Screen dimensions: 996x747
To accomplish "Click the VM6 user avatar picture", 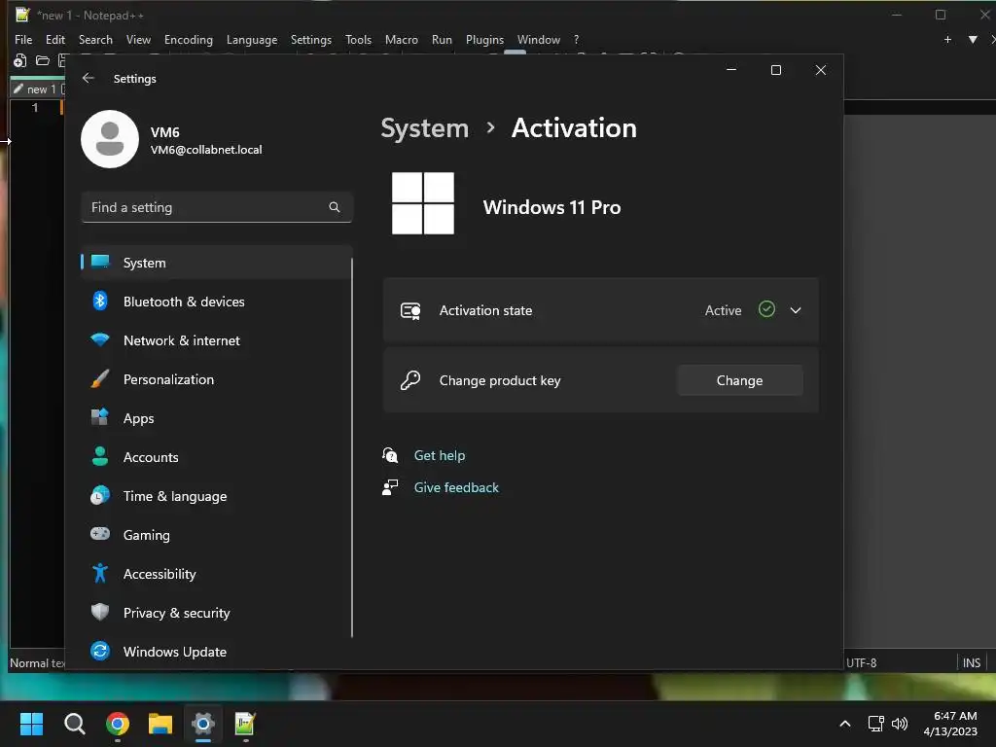I will coord(110,139).
